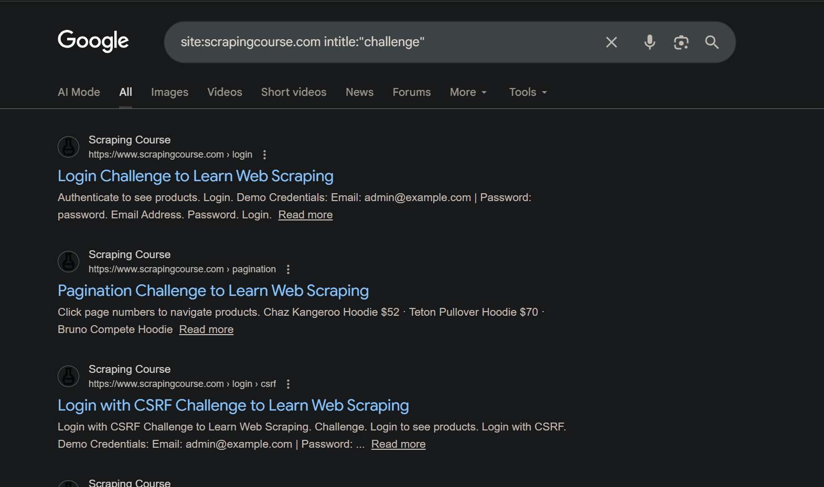Clear the search query with the X icon
The width and height of the screenshot is (824, 487).
coord(612,42)
